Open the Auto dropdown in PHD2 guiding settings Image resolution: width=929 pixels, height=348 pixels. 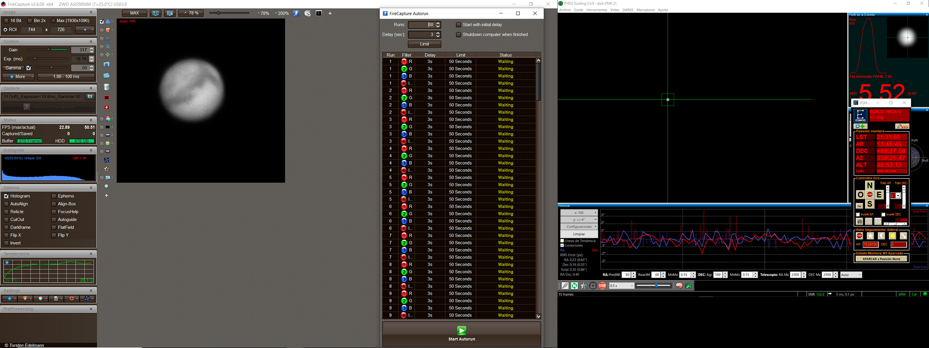pos(851,275)
